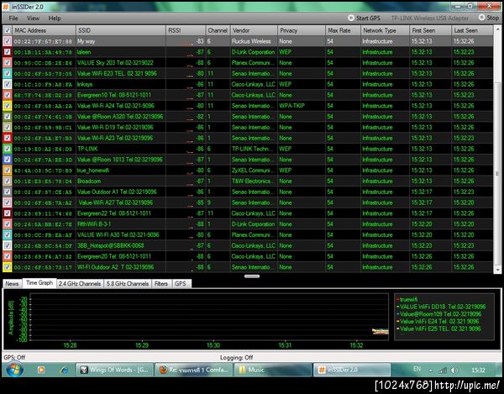Toggle checkbox for TP-LINK network row
Viewport: 504px width, 394px height.
point(7,149)
